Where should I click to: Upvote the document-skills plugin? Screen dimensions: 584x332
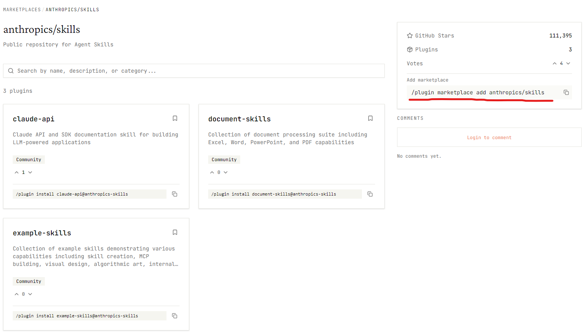click(x=212, y=172)
